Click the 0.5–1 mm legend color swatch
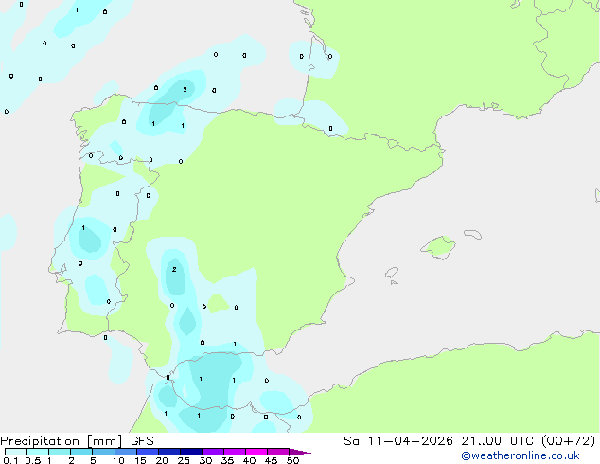 (x=38, y=452)
